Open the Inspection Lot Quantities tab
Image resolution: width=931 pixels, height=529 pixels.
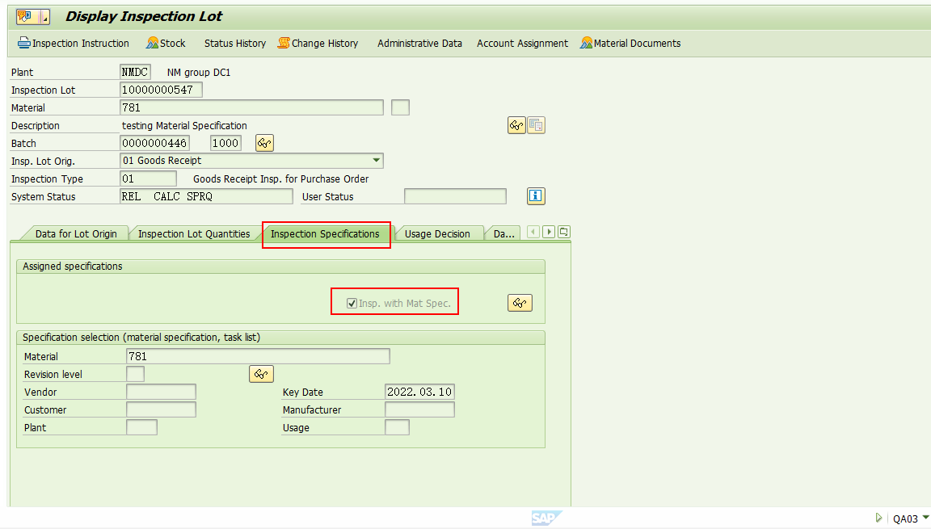pos(194,233)
